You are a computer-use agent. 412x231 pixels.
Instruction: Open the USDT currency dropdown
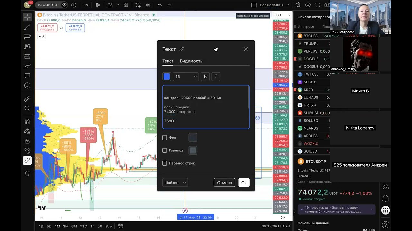click(x=282, y=15)
